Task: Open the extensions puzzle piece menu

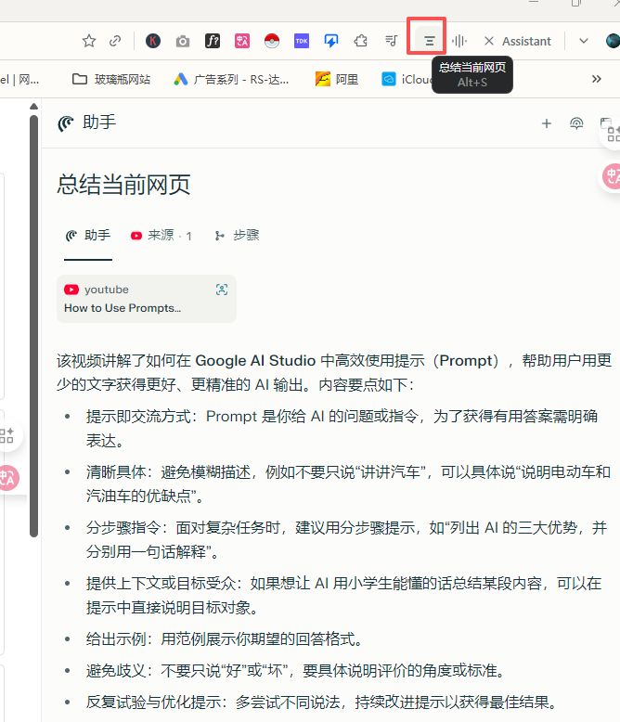Action: 361,41
